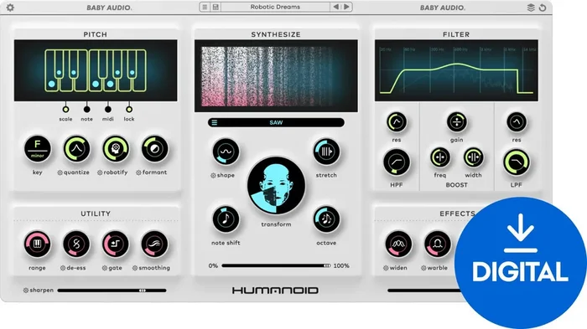The image size is (587, 329).
Task: Click the shape knob
Action: (x=226, y=152)
